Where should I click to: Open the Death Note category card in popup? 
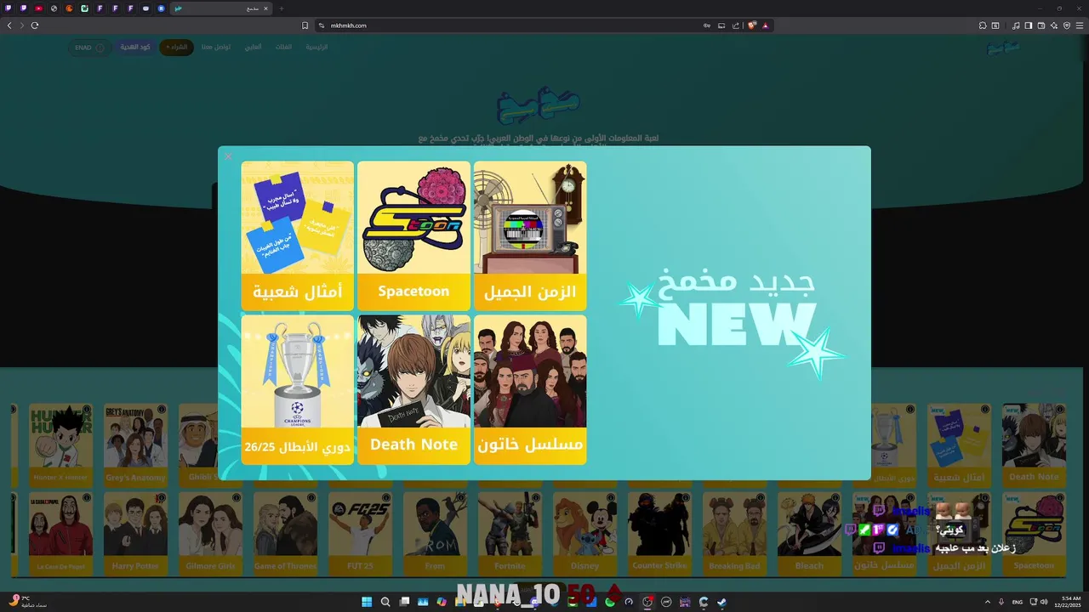point(413,390)
